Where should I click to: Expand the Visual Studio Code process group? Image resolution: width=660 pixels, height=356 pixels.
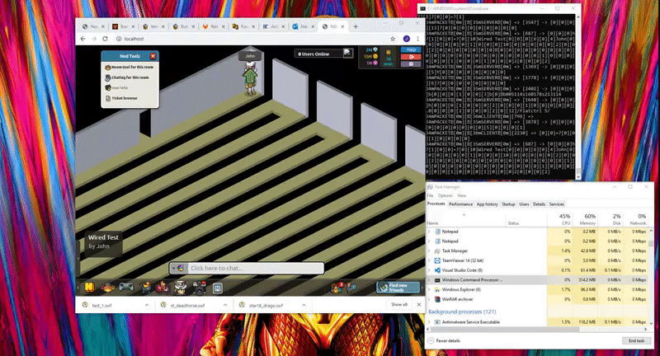pyautogui.click(x=429, y=270)
